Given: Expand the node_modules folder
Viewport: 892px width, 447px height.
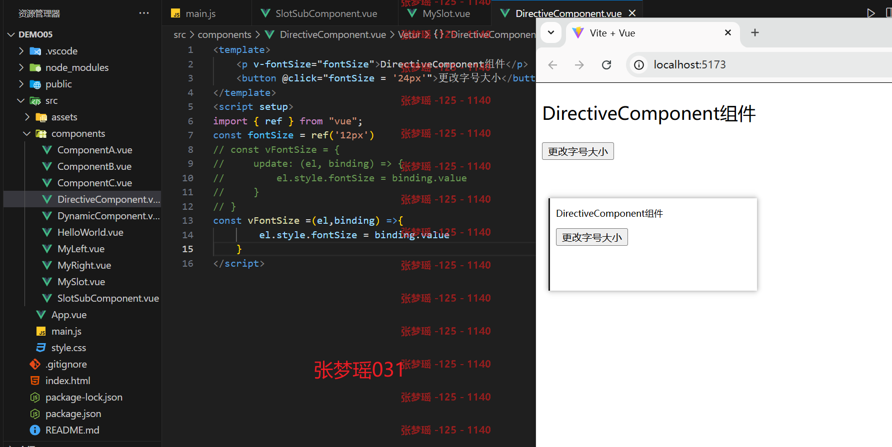Looking at the screenshot, I should tap(21, 67).
